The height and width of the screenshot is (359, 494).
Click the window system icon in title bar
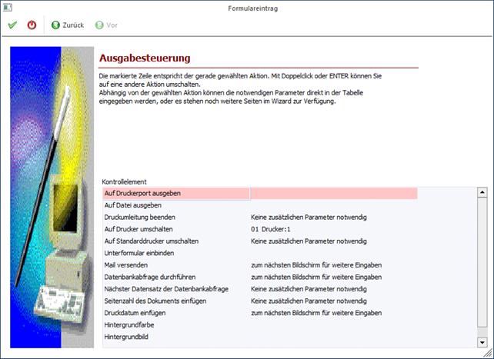(6, 7)
